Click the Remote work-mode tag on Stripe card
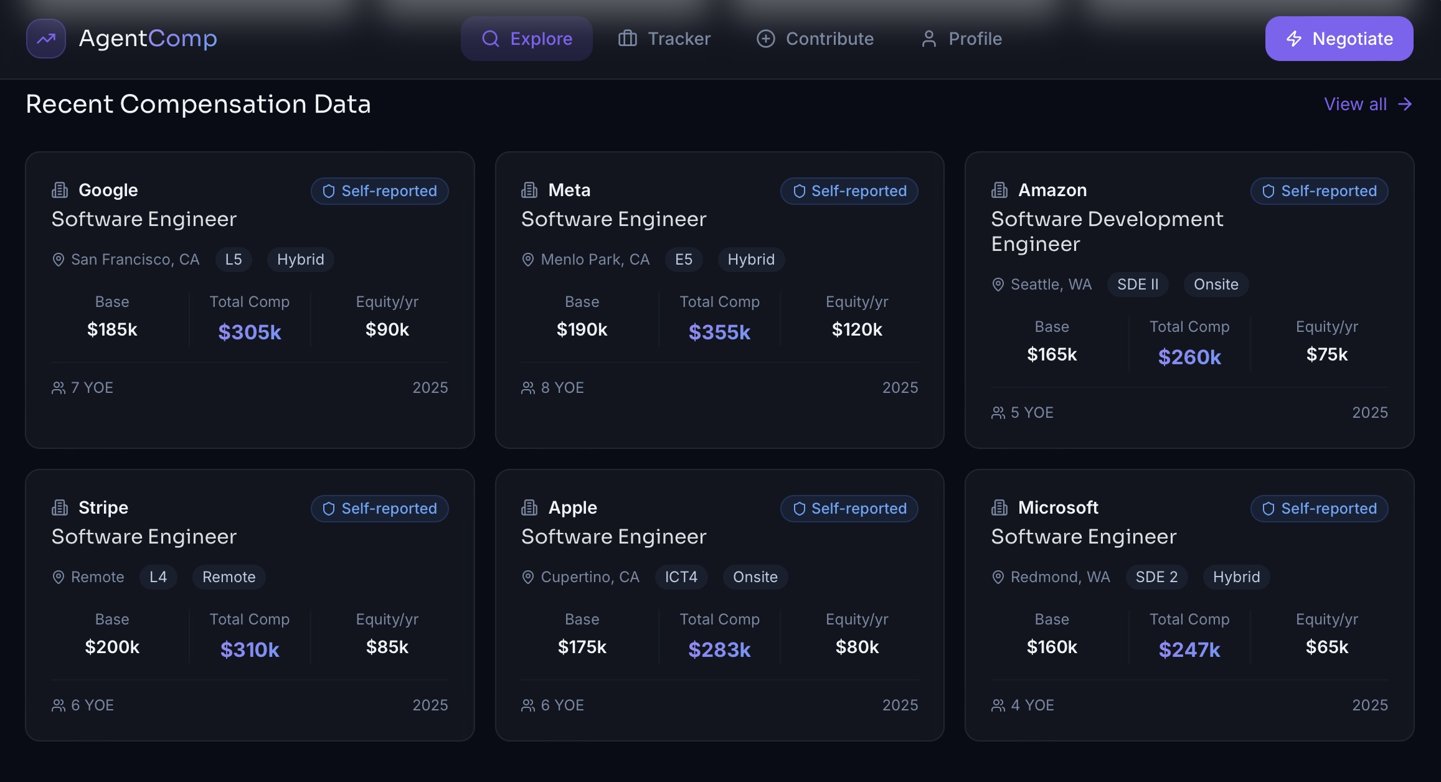1441x782 pixels. pos(229,577)
